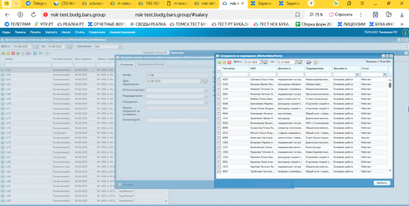The height and width of the screenshot is (206, 409).
Task: Click orange edit icon in protocol list toolbar
Action: (8, 53)
